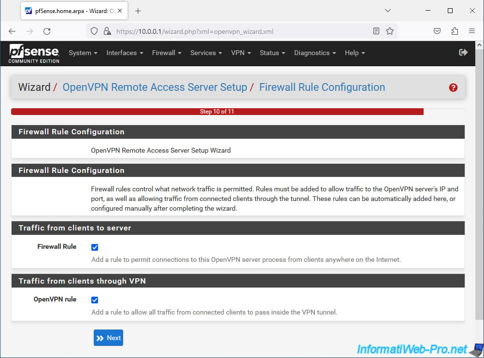Click the logout icon in navbar

point(463,53)
